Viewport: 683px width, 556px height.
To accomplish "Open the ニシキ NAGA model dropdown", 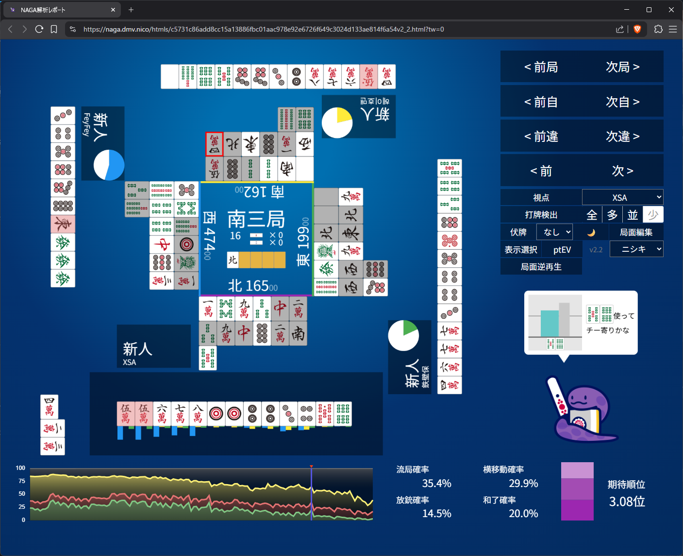I will (636, 249).
